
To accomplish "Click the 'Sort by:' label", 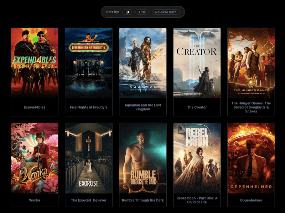I will (x=113, y=12).
